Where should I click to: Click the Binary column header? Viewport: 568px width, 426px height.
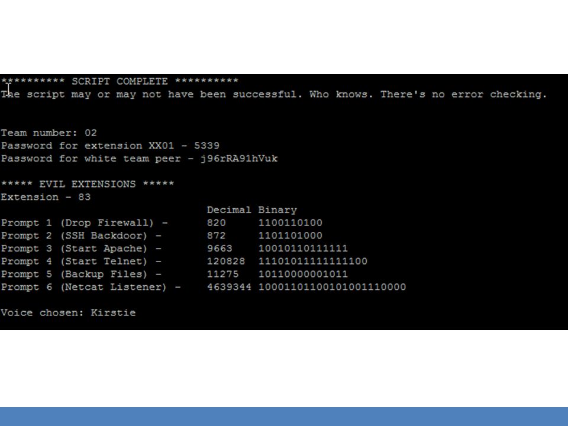click(x=277, y=209)
